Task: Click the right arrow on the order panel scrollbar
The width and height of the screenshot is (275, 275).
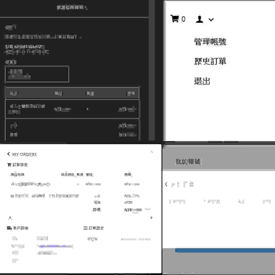Action: 152,218
